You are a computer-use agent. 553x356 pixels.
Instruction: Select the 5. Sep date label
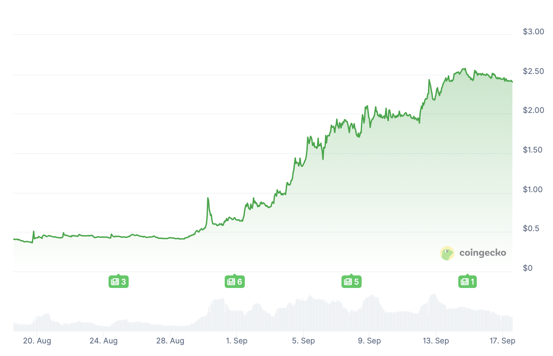(303, 341)
